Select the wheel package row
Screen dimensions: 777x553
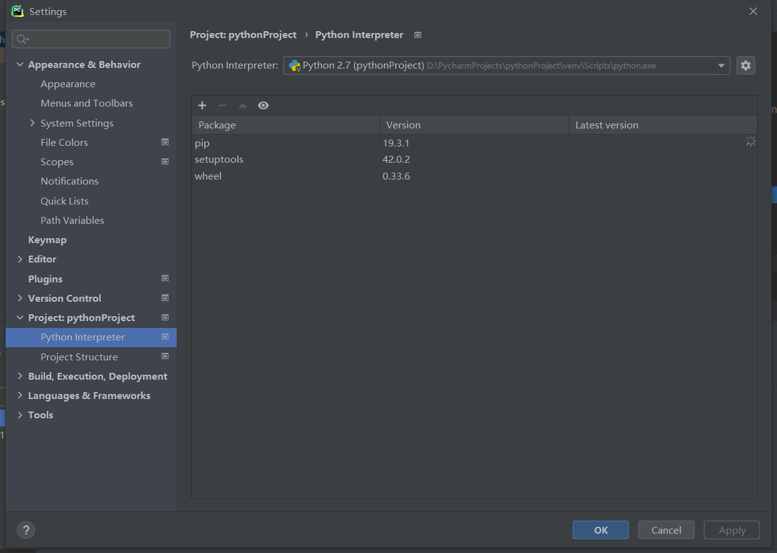tap(474, 176)
